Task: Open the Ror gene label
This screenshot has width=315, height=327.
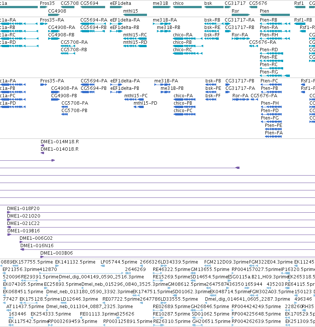Action: point(235,11)
